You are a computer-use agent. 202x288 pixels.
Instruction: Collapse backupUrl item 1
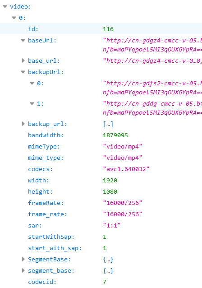(x=32, y=103)
